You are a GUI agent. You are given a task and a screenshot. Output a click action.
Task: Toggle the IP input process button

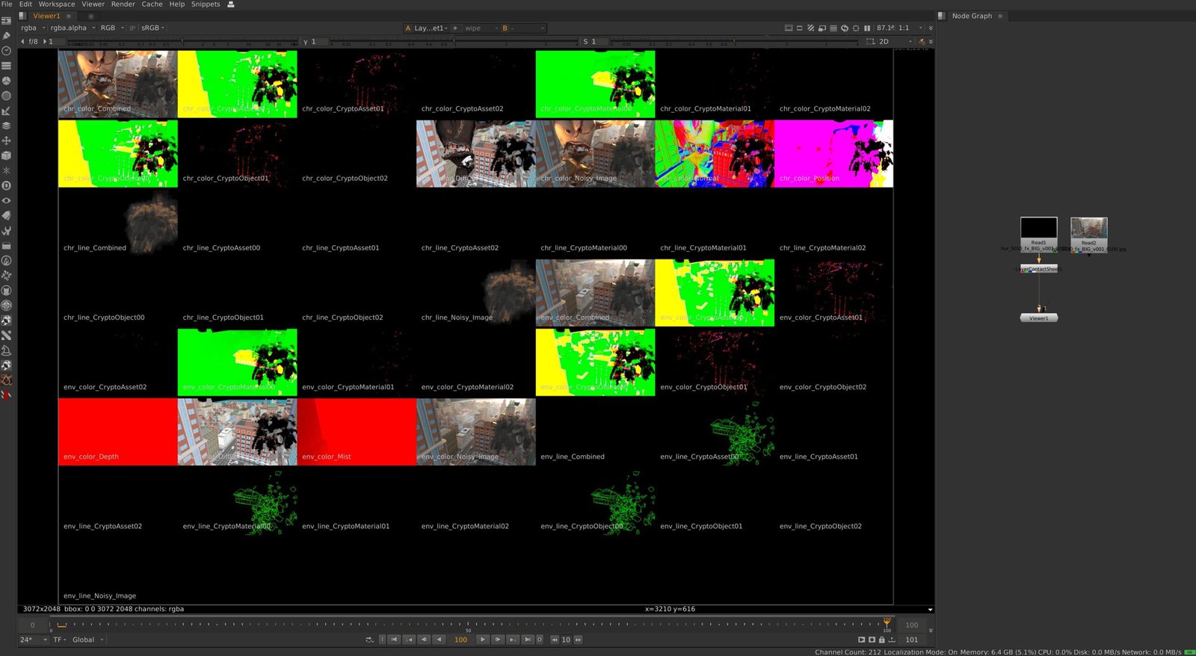click(132, 28)
